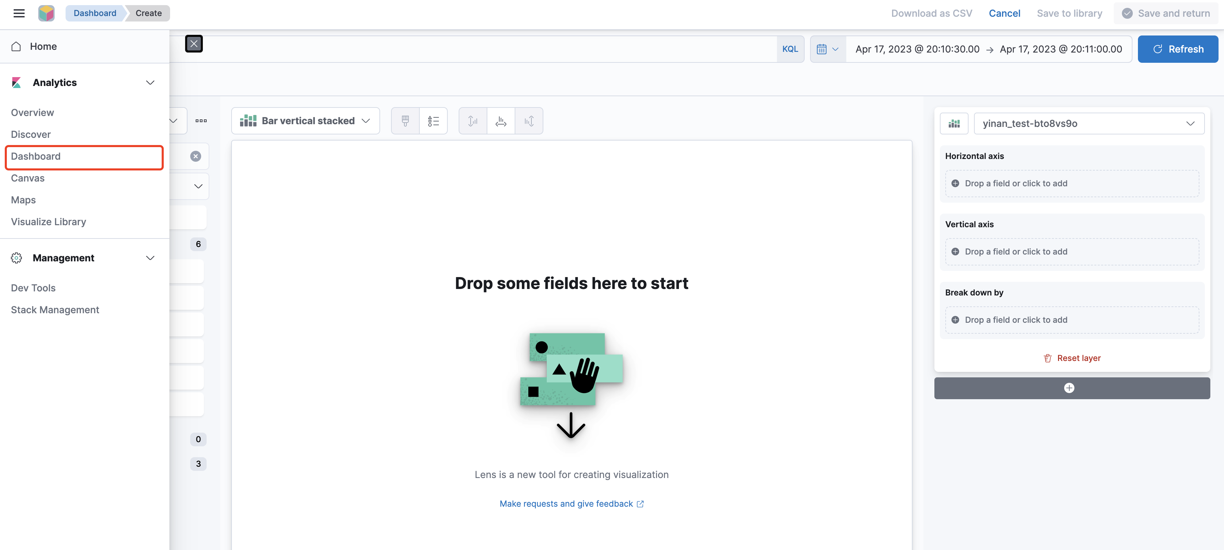Toggle the KQL query language switch
Screen dimensions: 1224x550
tap(790, 49)
